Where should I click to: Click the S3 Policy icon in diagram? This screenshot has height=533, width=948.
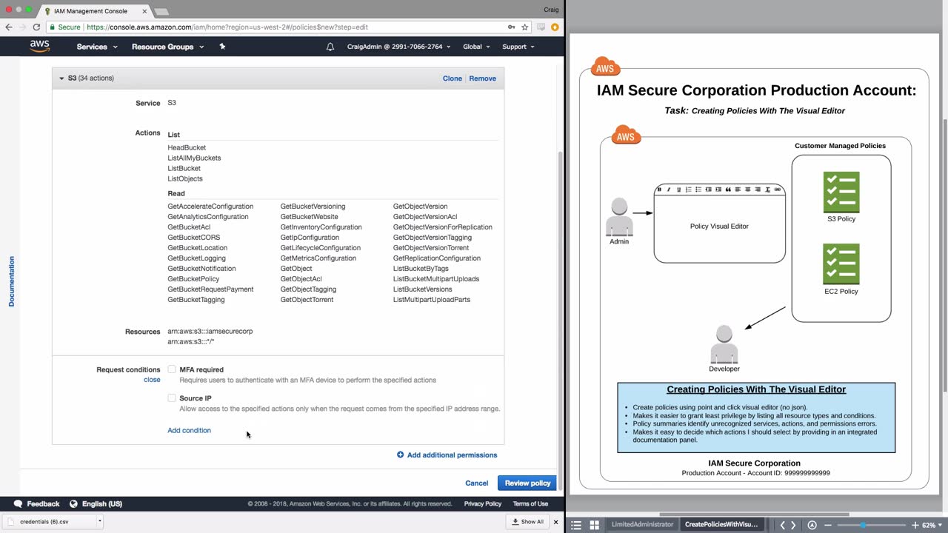(841, 192)
